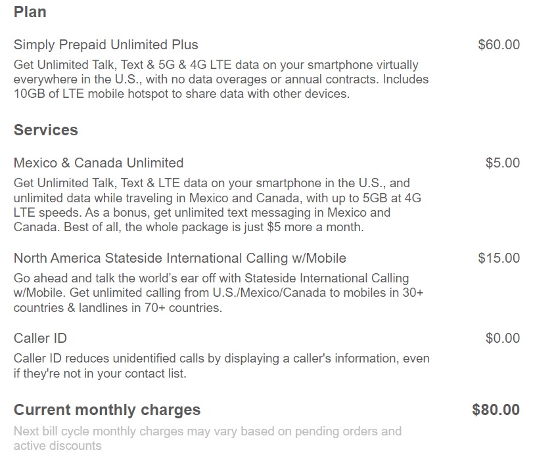
Task: Click the next bill cycle disclaimer note
Action: (x=207, y=438)
